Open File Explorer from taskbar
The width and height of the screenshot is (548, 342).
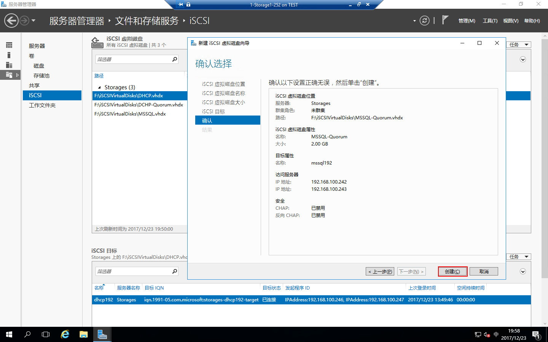pyautogui.click(x=83, y=334)
